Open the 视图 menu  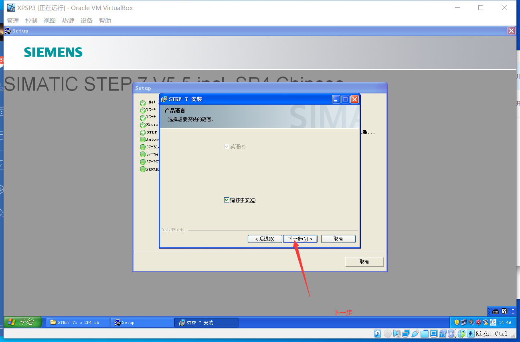click(x=50, y=20)
